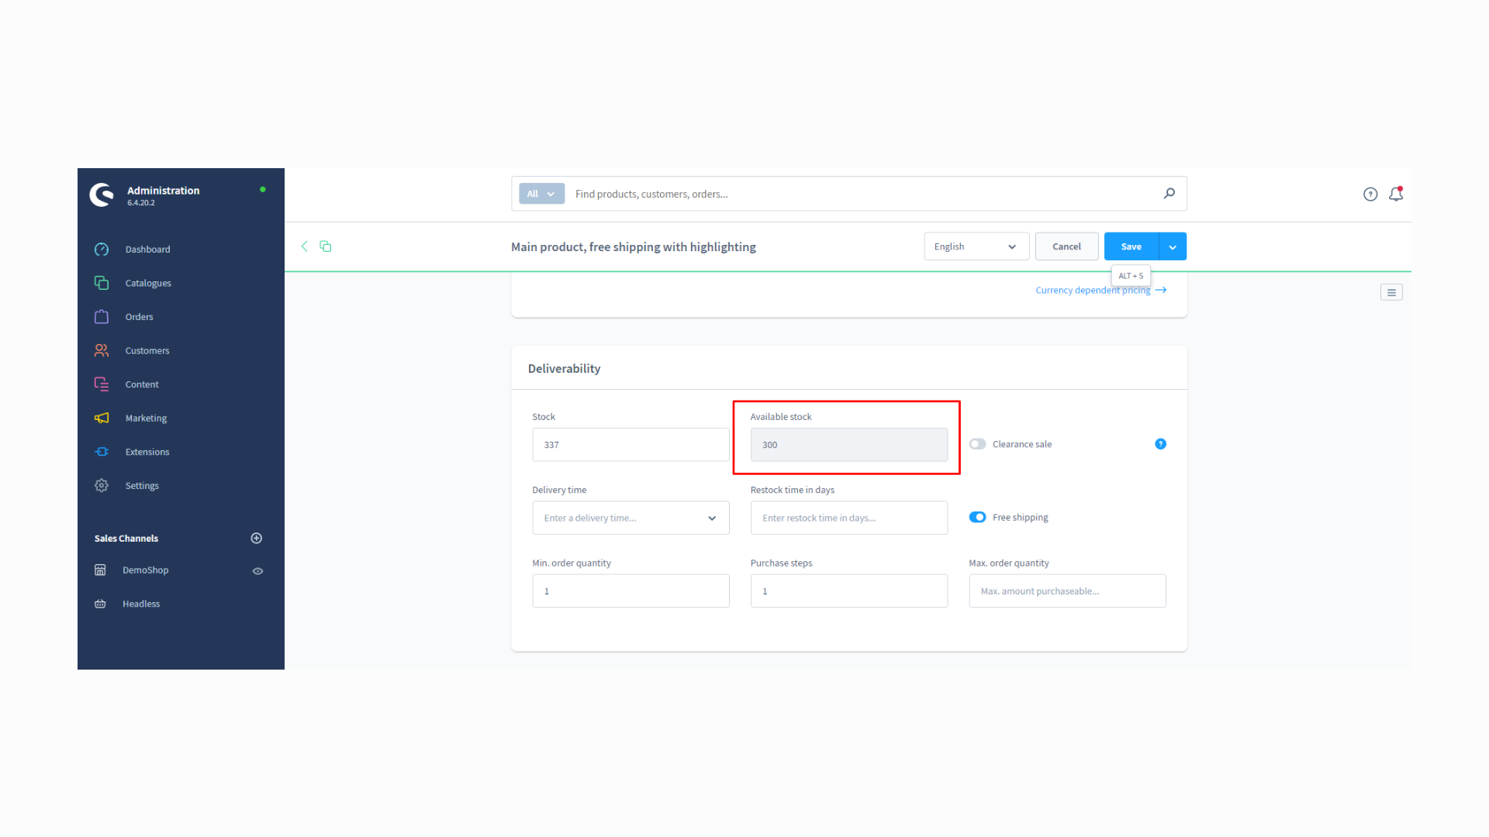Viewport: 1489px width, 837px height.
Task: Open the Delivery time dropdown
Action: pos(630,518)
